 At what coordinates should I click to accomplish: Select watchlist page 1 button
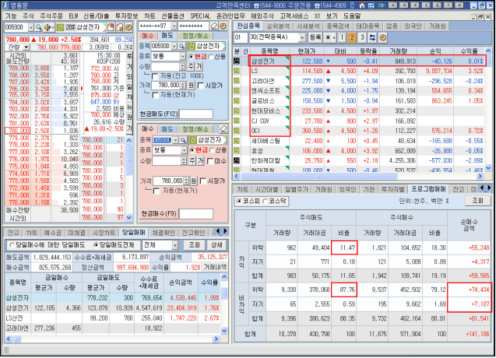pos(342,38)
